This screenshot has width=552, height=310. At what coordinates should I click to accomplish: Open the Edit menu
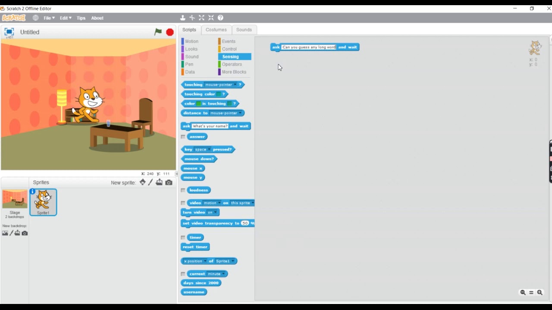[66, 18]
